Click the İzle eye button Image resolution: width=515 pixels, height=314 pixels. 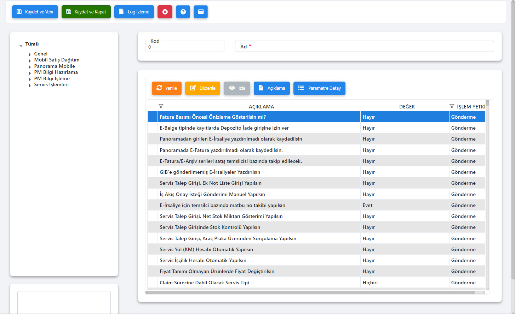237,88
